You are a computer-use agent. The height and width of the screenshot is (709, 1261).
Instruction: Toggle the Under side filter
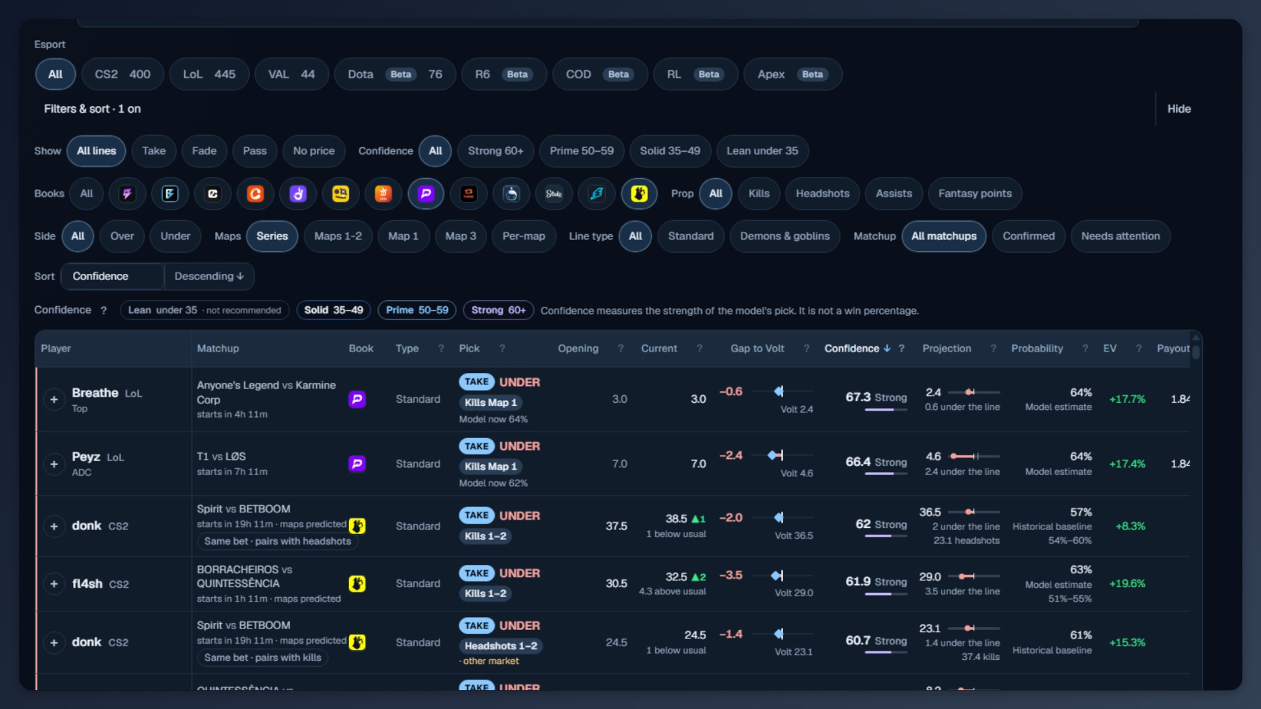[175, 236]
